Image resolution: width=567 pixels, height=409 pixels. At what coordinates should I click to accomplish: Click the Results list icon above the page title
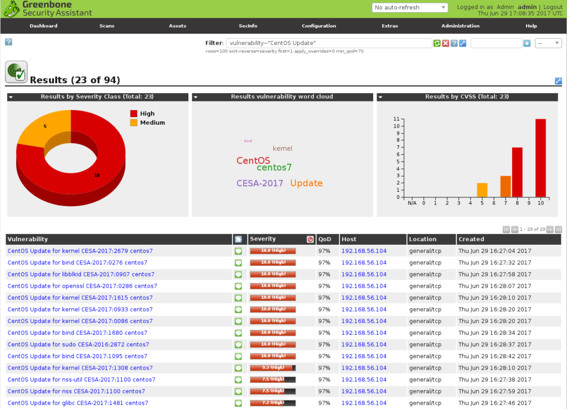pos(16,71)
